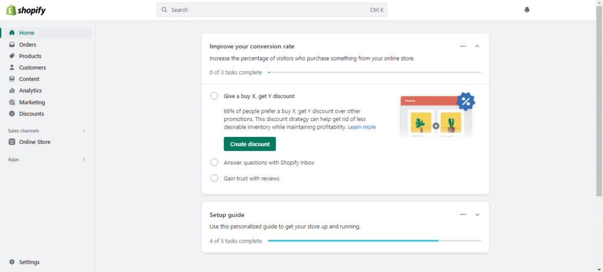Click the Settings gear icon

point(12,262)
